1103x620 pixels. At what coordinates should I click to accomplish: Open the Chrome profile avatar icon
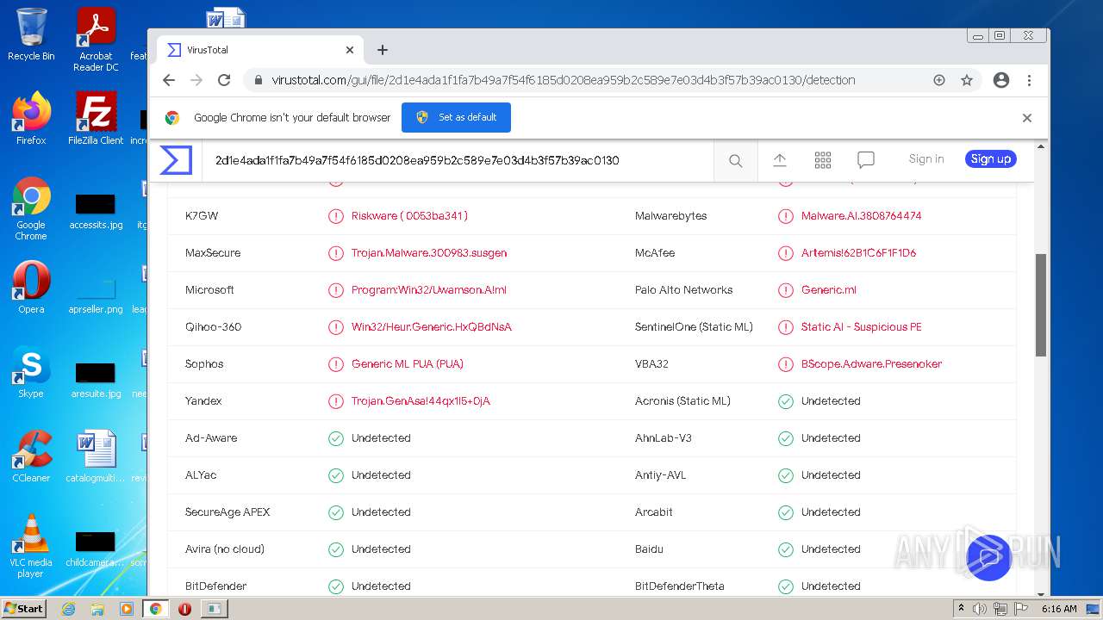[1001, 80]
